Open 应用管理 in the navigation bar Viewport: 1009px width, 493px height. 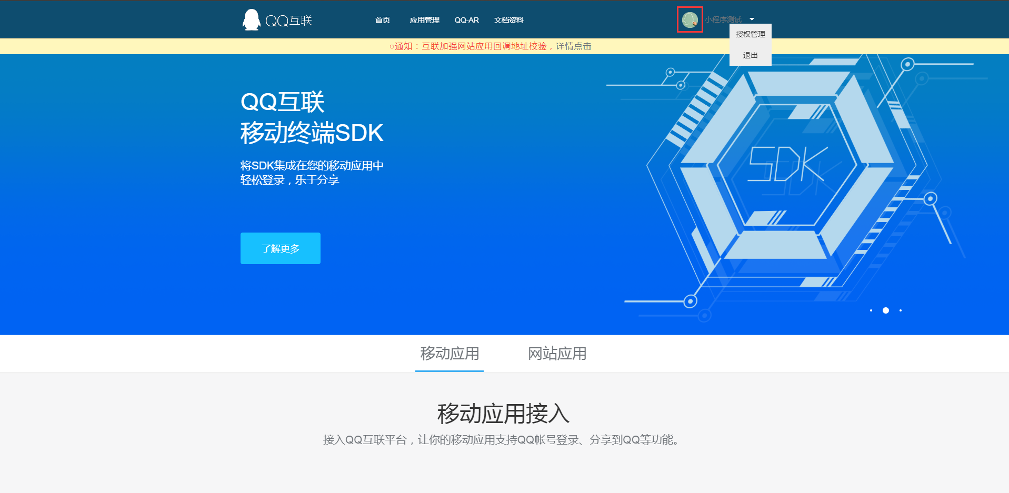[x=424, y=20]
